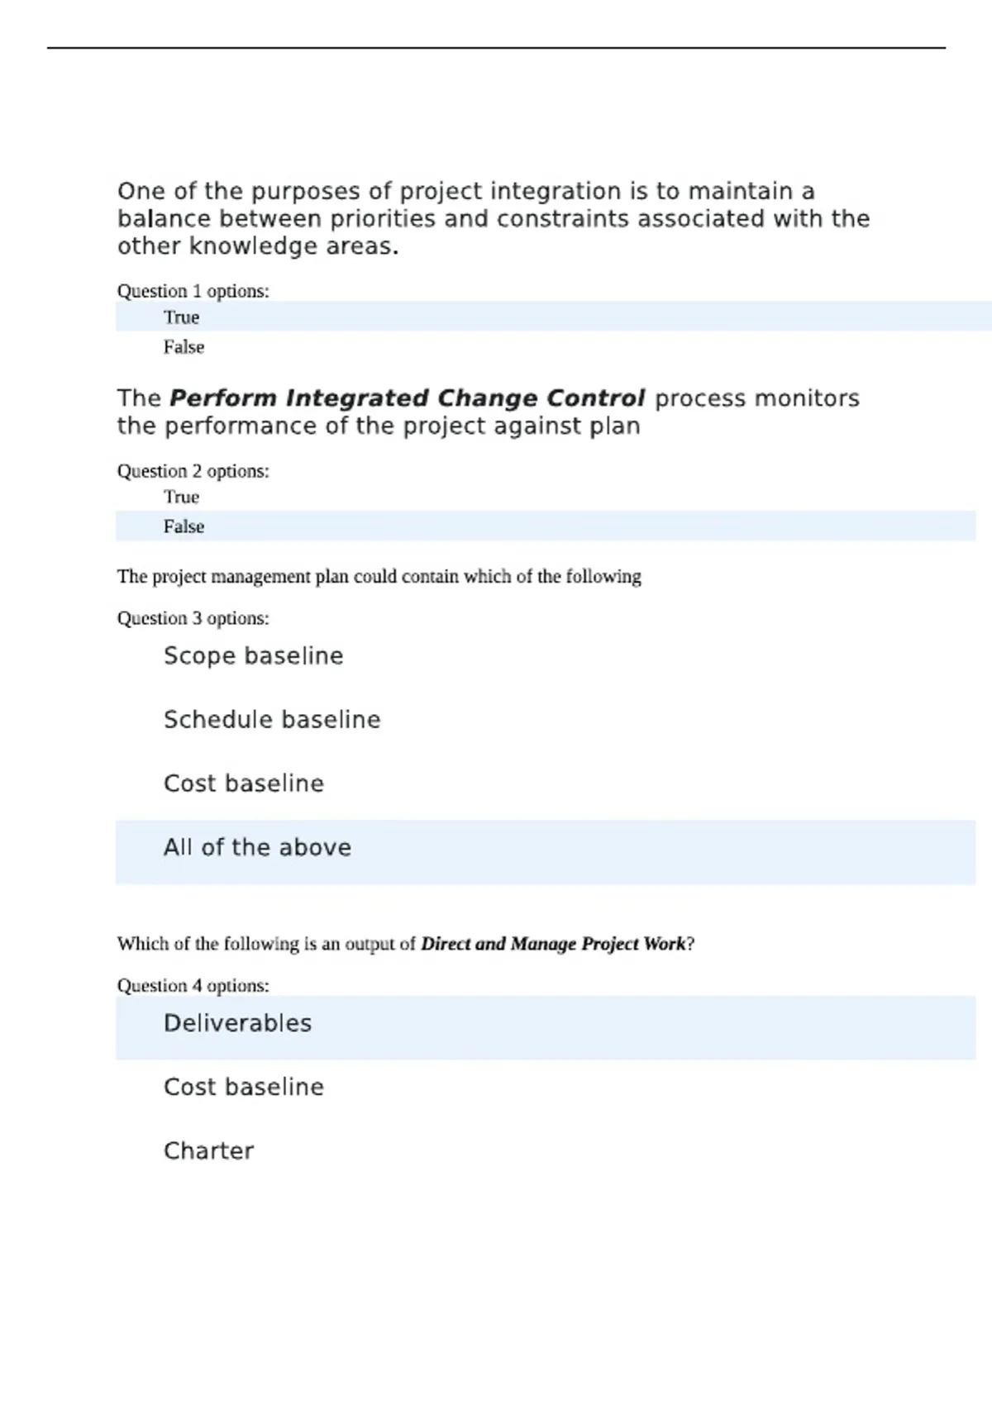
Task: Click the 'Question 4 options:' label
Action: point(193,985)
